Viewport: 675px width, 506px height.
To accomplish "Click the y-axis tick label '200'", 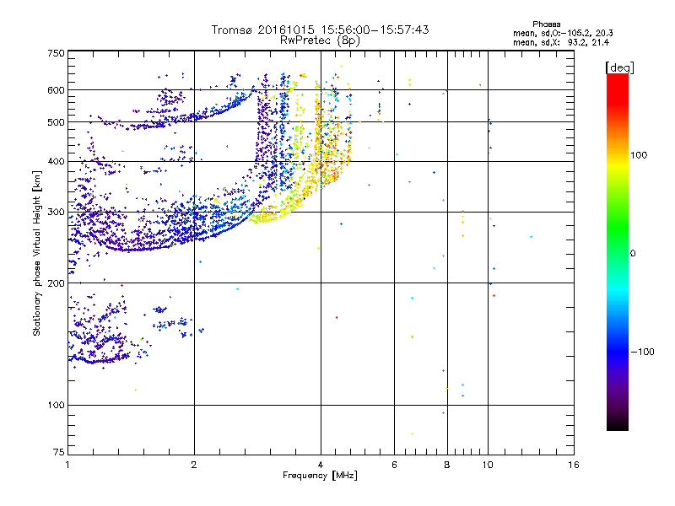I will click(56, 283).
